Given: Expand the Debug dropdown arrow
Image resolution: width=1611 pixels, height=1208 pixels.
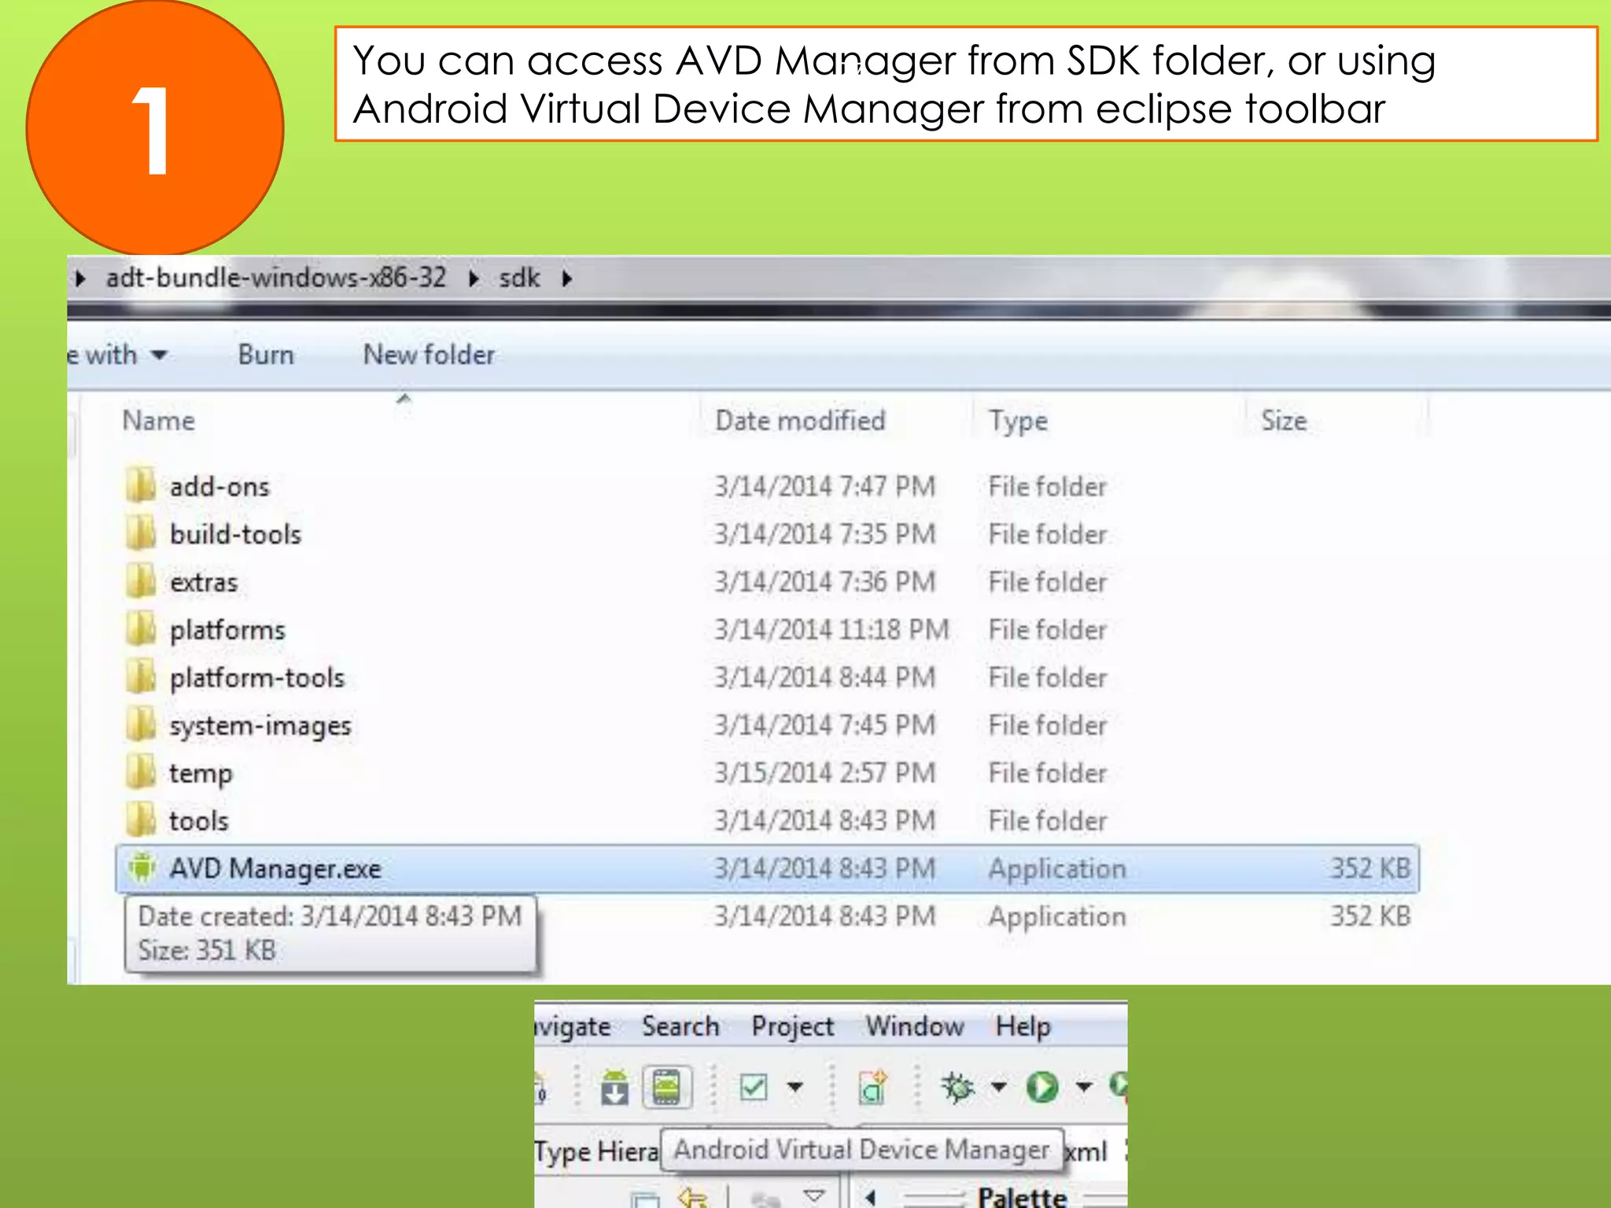Looking at the screenshot, I should 998,1088.
